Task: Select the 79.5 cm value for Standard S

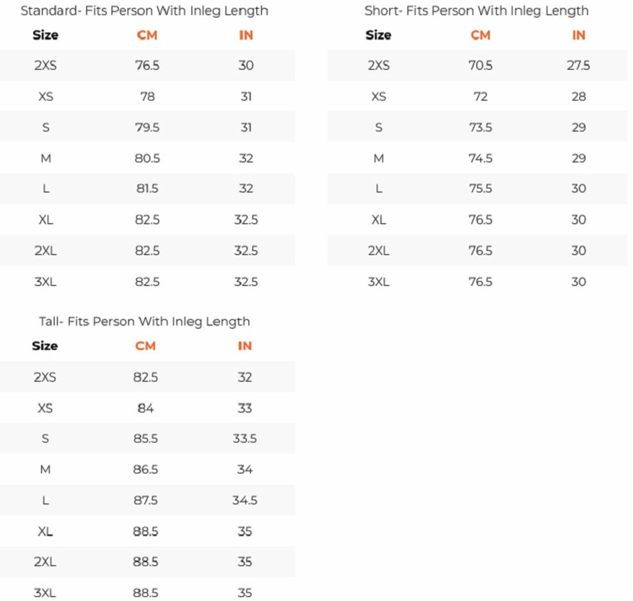Action: pos(147,127)
